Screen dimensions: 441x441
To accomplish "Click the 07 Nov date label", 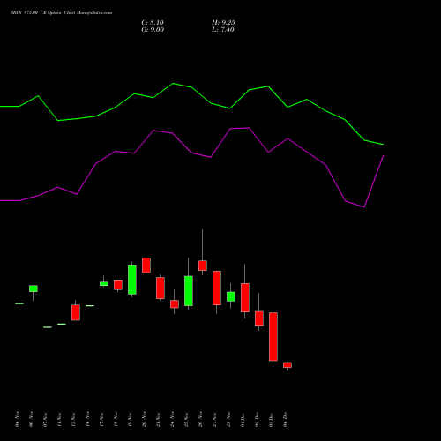I will 45,419.
